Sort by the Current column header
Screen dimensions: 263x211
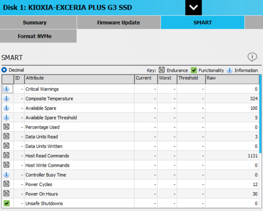click(x=146, y=79)
